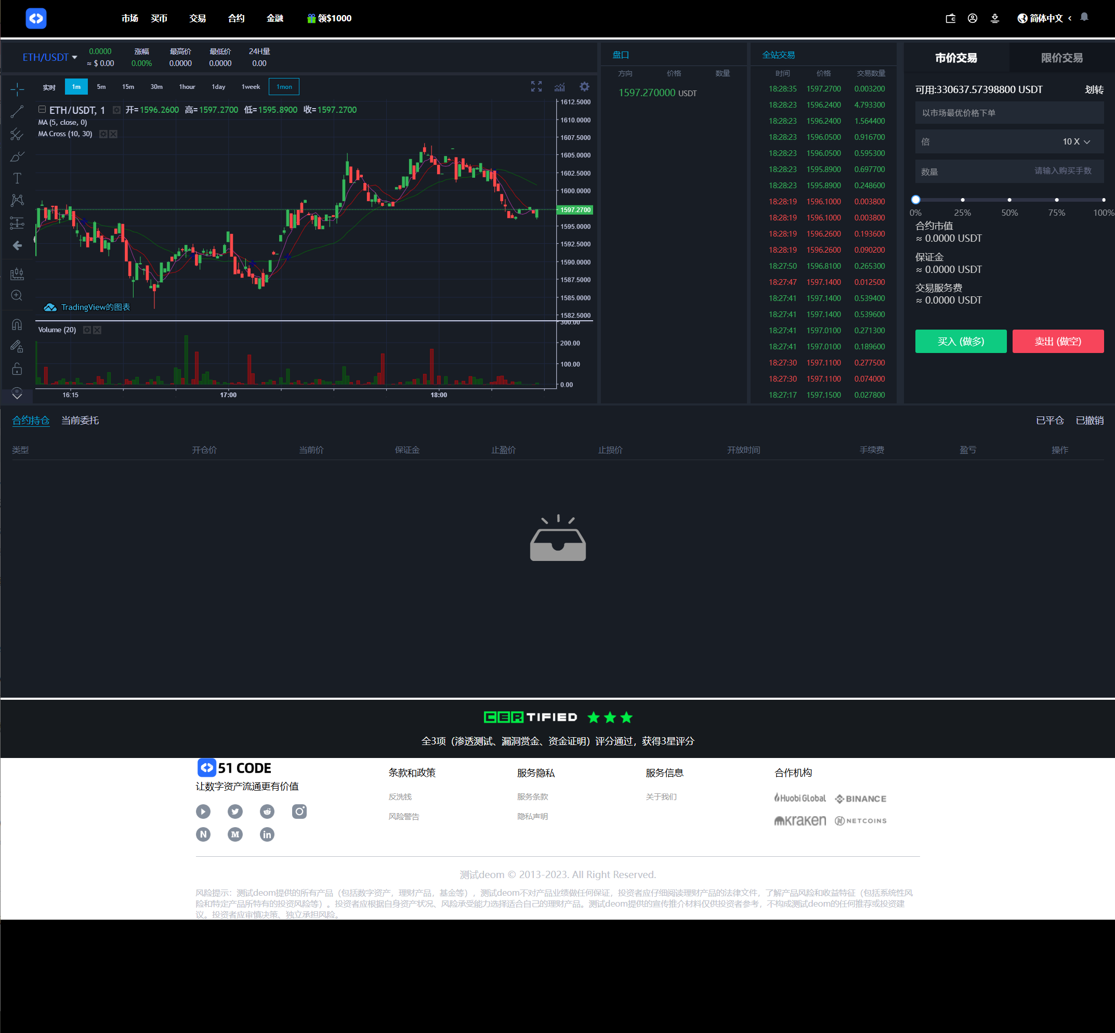Open the 合约 menu
Image resolution: width=1115 pixels, height=1033 pixels.
click(x=236, y=18)
